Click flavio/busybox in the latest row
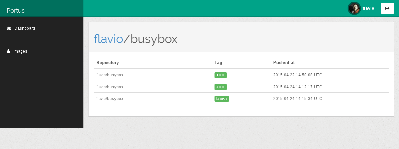399x149 pixels. tap(110, 99)
